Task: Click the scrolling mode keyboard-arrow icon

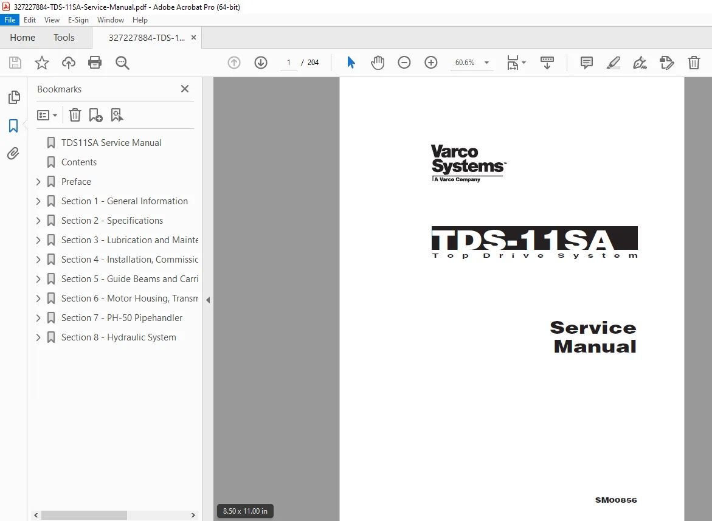Action: 547,63
